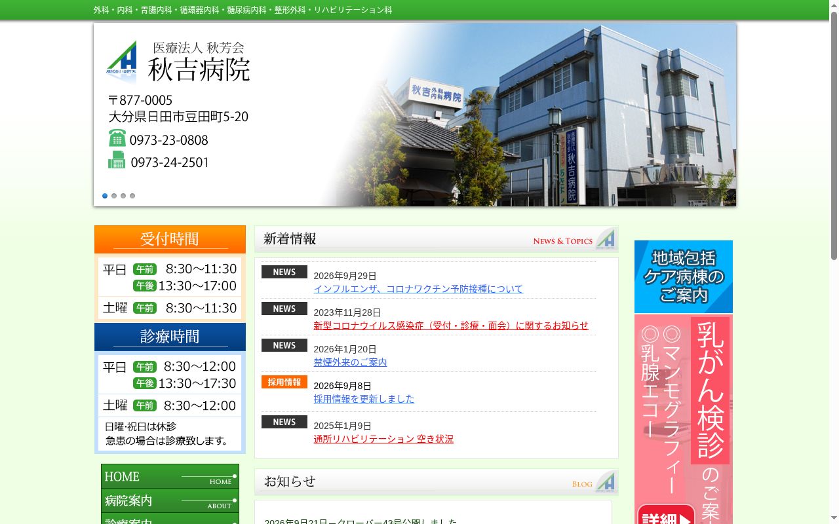Click the postal code 〒877-0005
The image size is (839, 524).
(140, 100)
